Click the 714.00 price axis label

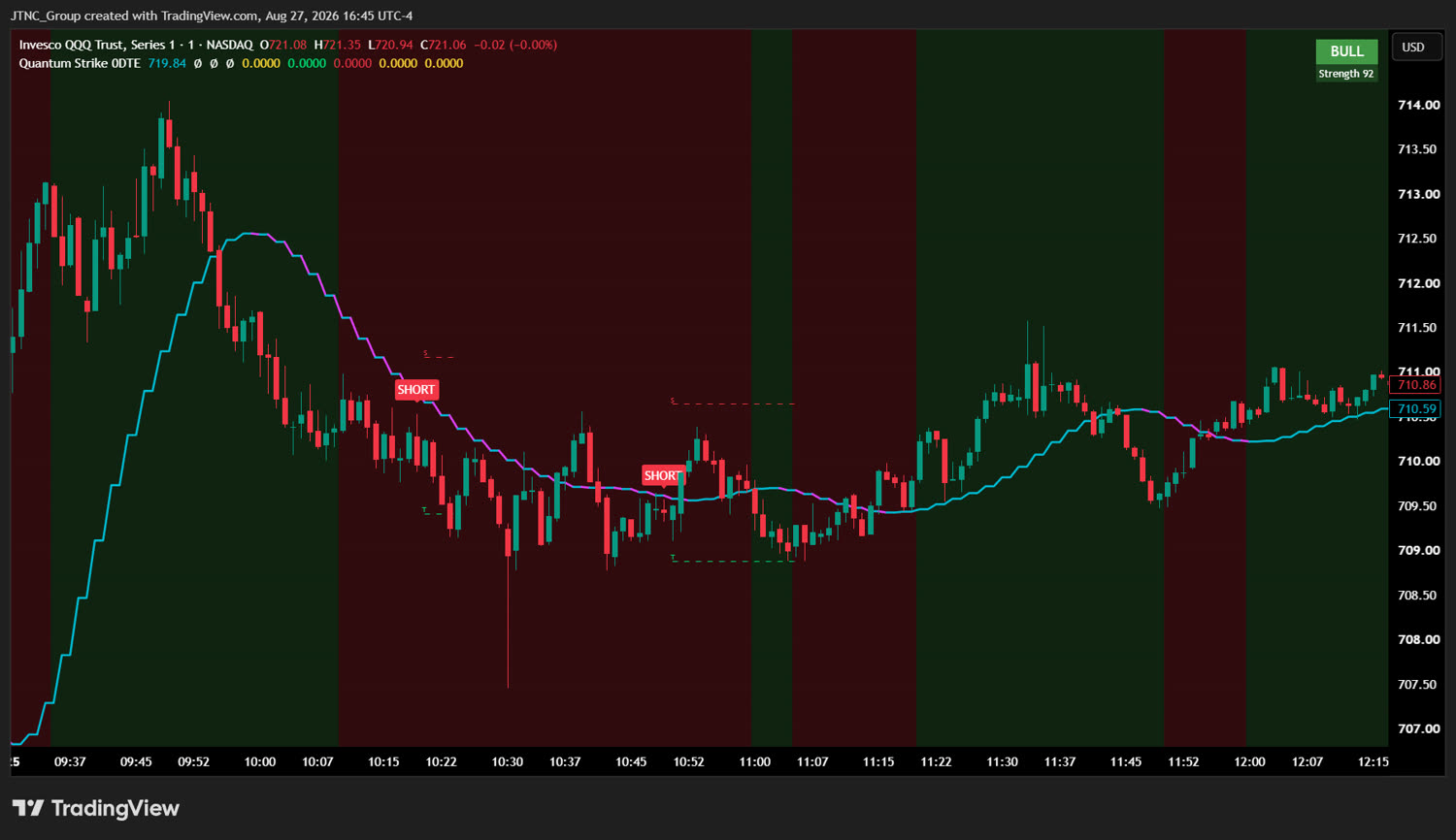click(1418, 105)
